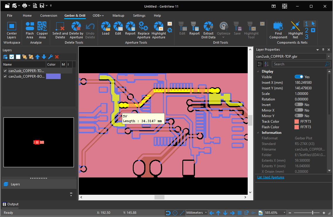The image size is (333, 217).
Task: Activate Select and Delete tool
Action: (x=60, y=30)
